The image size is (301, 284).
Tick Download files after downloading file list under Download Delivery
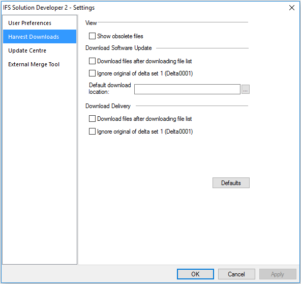coord(92,119)
